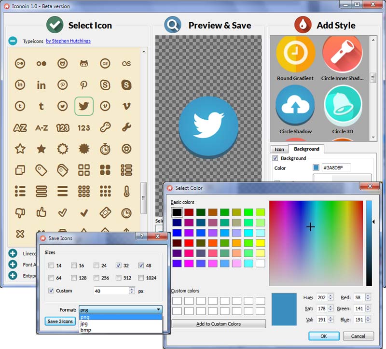
Task: Select the wrench icon in the grid
Action: click(x=126, y=127)
